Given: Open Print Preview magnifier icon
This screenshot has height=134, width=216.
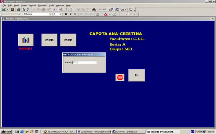Looking at the screenshot, I should click(x=23, y=9).
